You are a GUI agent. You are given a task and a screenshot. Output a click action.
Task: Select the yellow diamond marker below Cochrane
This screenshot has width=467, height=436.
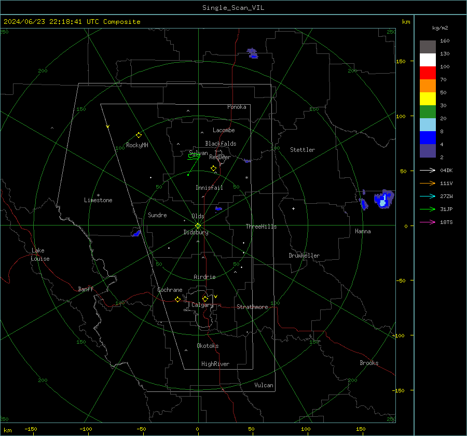pos(178,299)
